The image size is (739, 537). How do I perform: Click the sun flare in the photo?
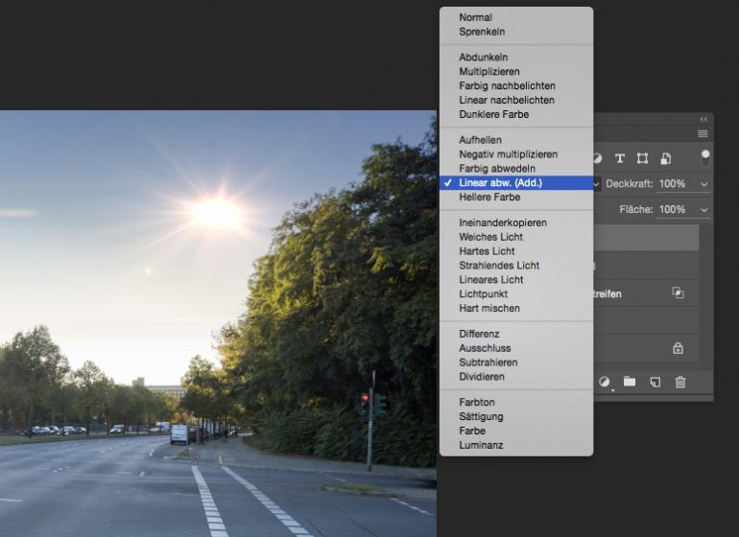(218, 213)
